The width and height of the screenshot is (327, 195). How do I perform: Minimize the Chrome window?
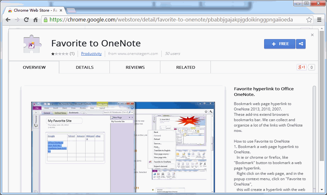pyautogui.click(x=298, y=3)
